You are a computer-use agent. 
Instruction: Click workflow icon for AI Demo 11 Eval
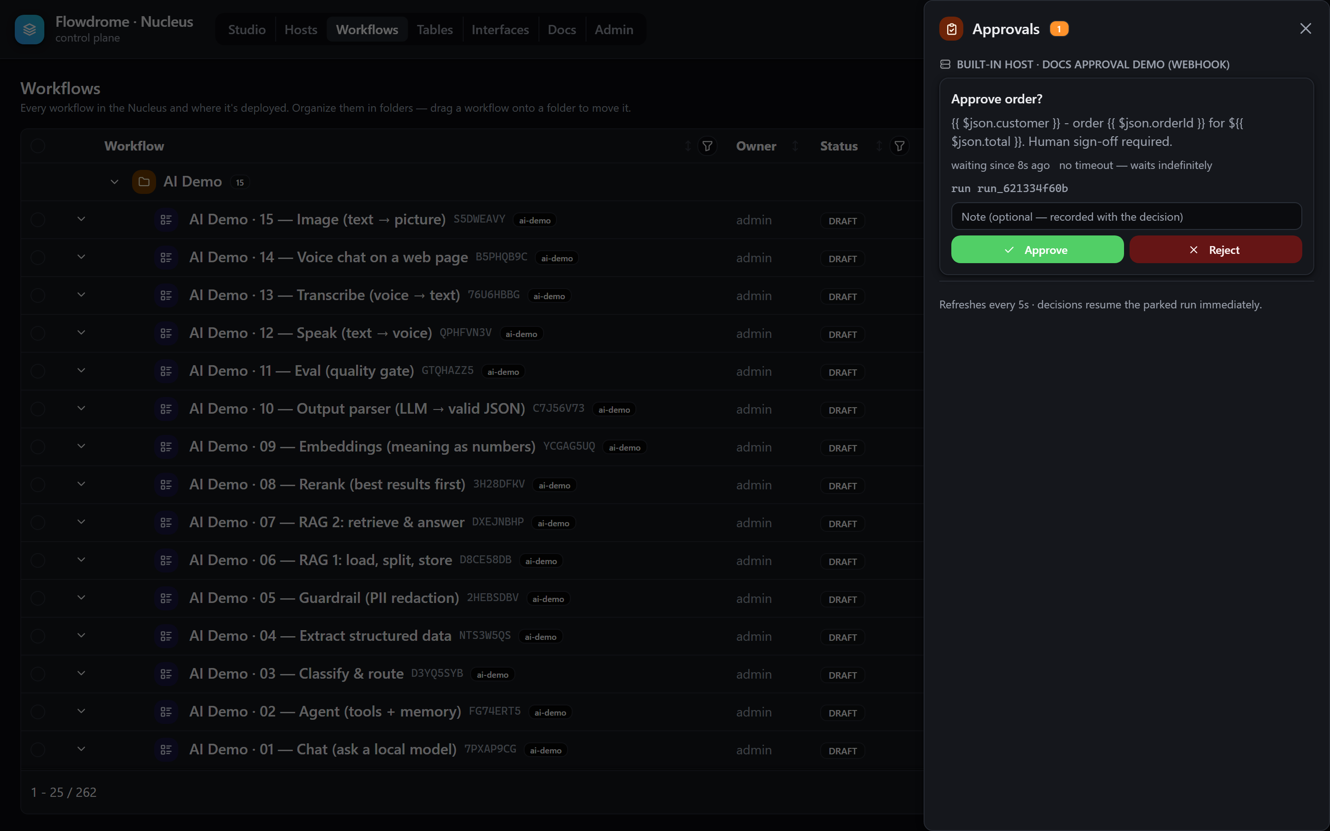pyautogui.click(x=166, y=372)
